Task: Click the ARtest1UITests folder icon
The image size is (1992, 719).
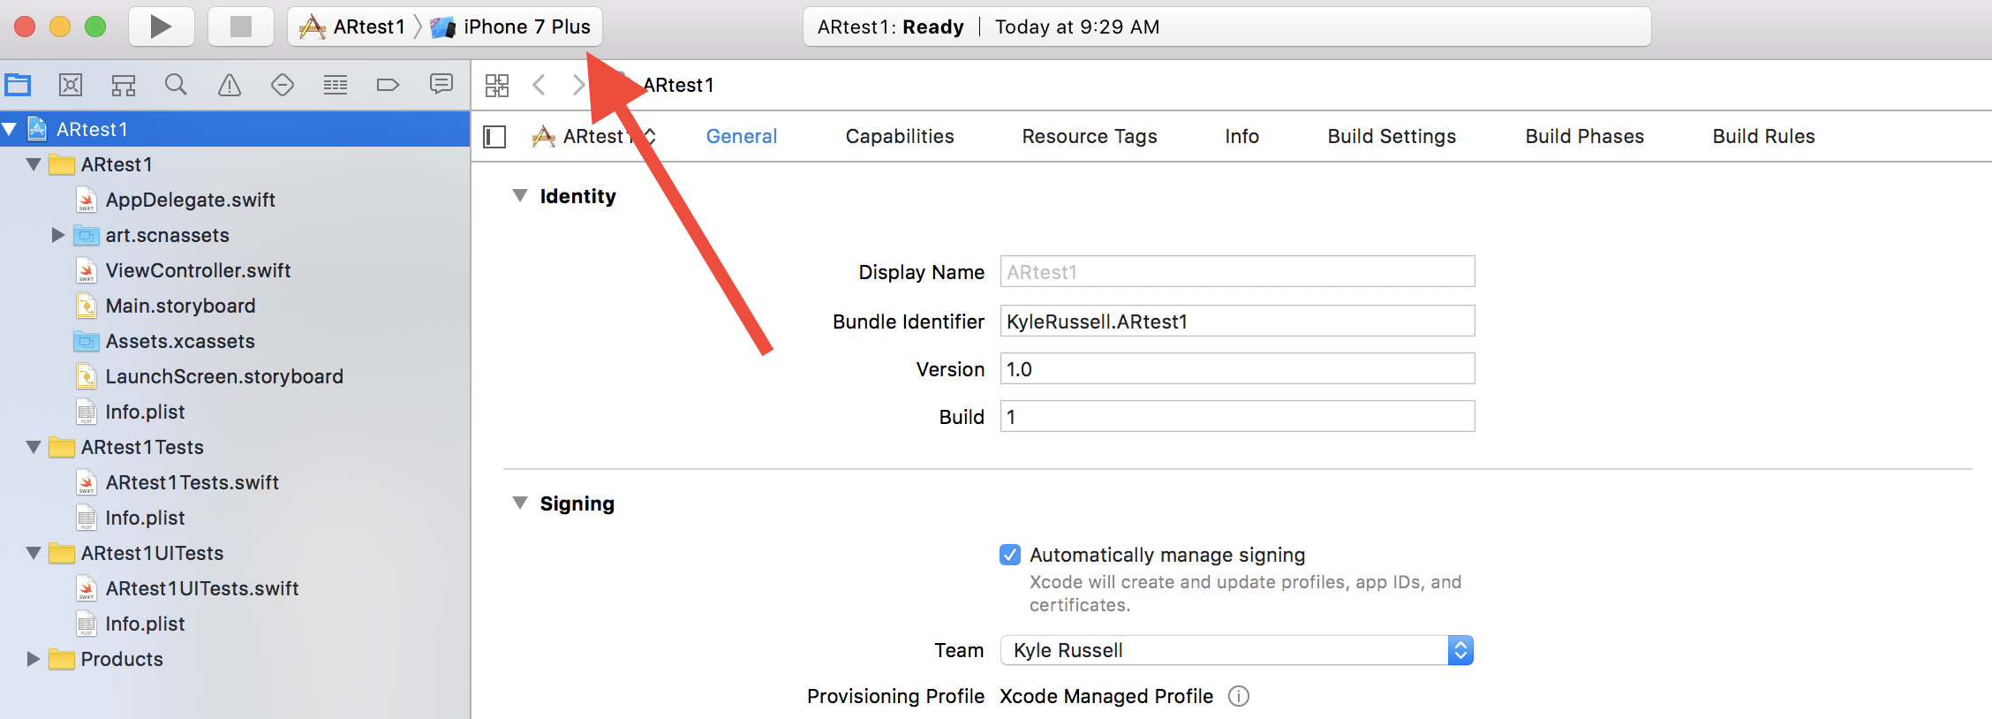Action: coord(62,553)
